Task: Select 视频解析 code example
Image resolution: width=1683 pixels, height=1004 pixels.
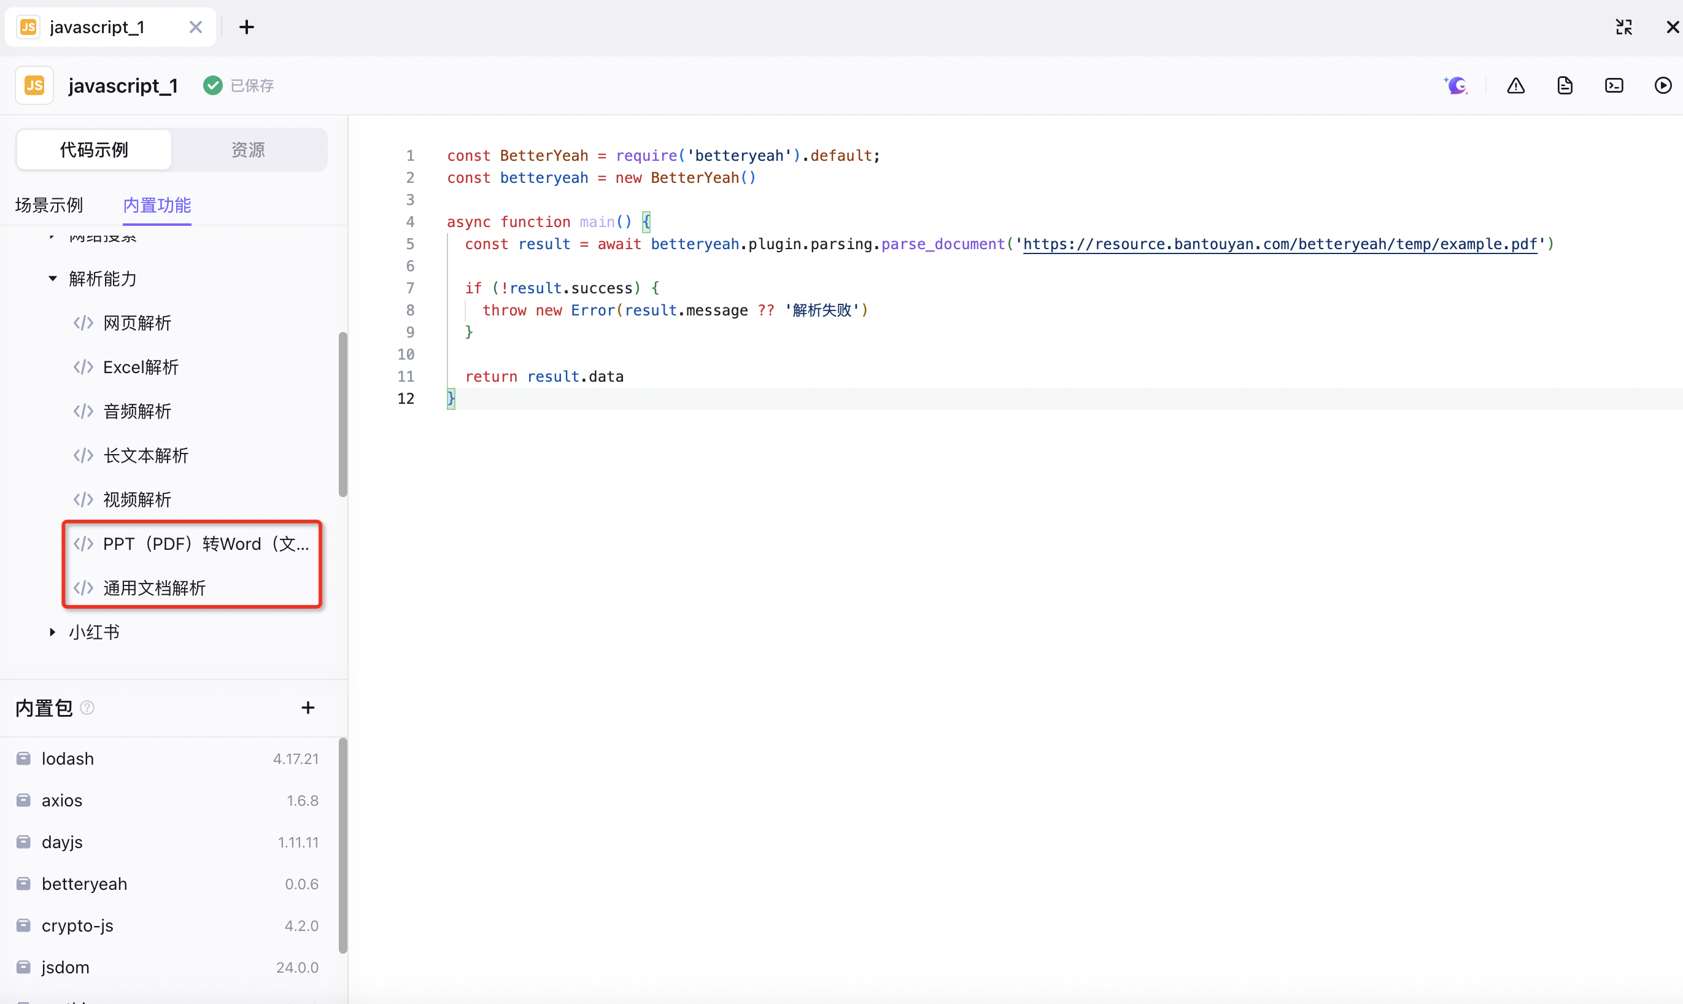Action: pyautogui.click(x=137, y=500)
